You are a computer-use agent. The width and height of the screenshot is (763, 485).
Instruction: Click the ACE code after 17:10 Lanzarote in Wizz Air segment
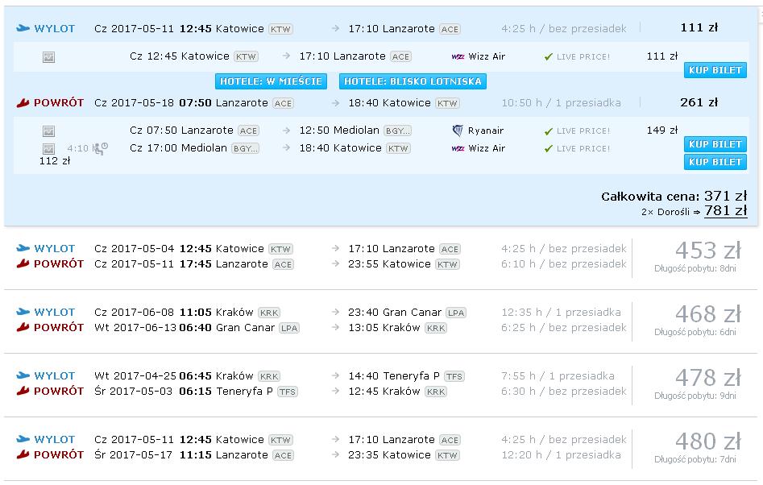tap(400, 57)
